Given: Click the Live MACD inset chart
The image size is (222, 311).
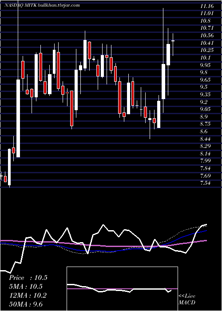Looking at the screenshot, I should point(122,289).
